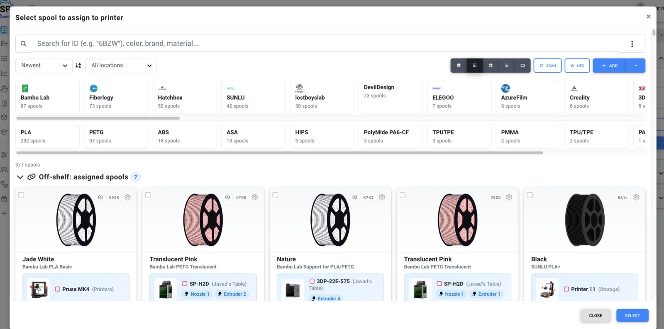664x329 pixels.
Task: Open settings gear for spool 76GQ
Action: pos(509,197)
